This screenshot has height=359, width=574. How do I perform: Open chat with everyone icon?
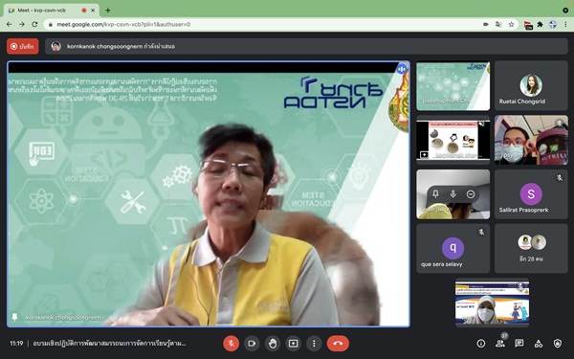click(x=519, y=344)
